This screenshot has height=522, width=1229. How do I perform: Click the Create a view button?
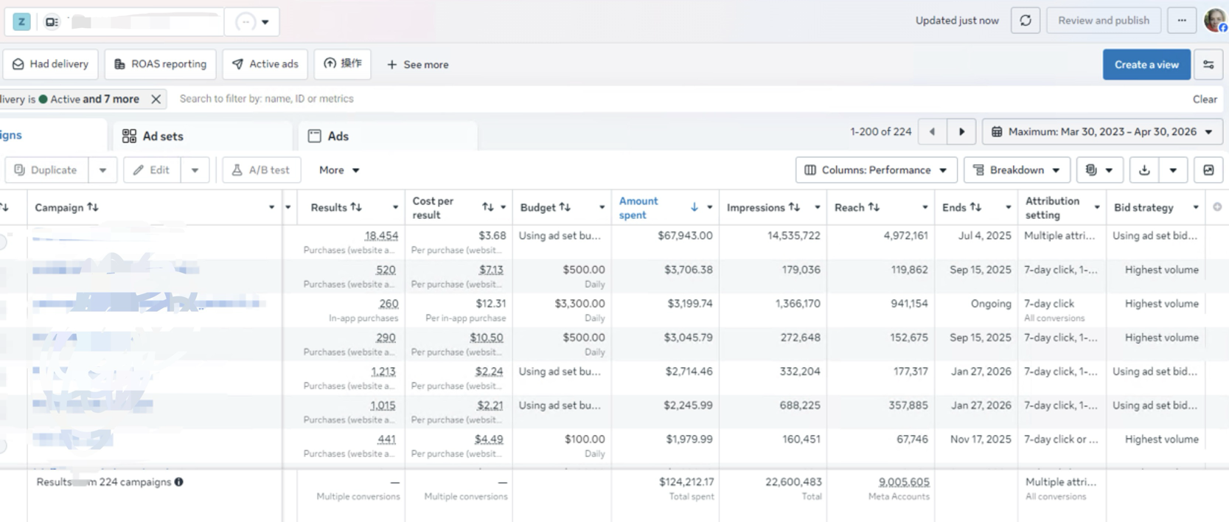click(x=1146, y=65)
